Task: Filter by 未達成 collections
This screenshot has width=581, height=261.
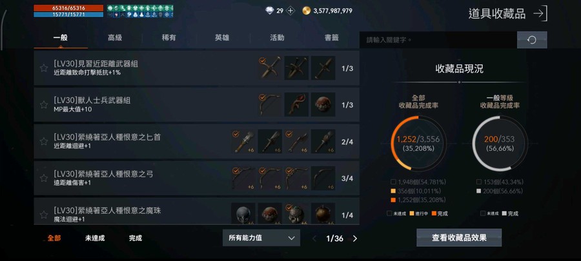Action: pos(95,238)
